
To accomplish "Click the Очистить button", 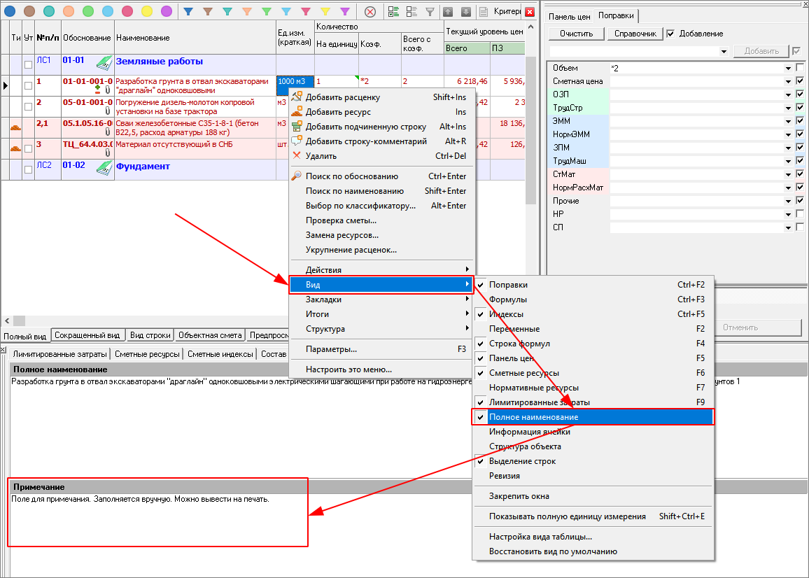I will pos(576,34).
